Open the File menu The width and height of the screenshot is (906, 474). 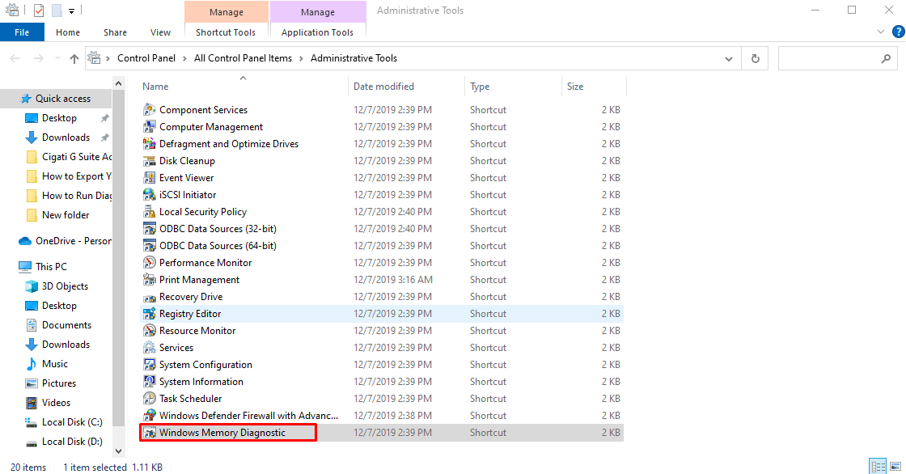coord(22,32)
